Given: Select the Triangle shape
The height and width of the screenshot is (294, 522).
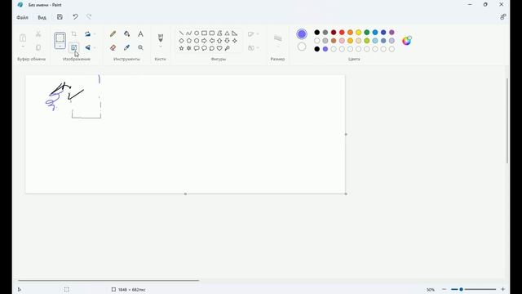Looking at the screenshot, I should 227,33.
